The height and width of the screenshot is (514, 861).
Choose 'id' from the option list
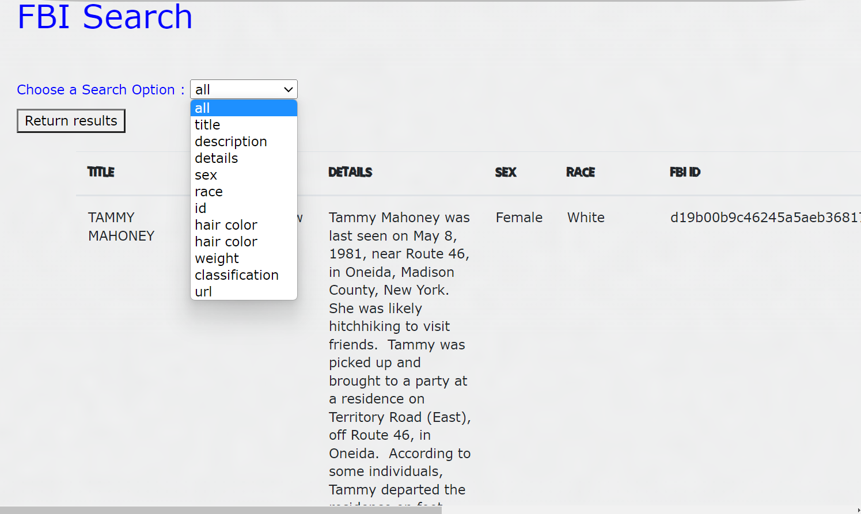point(244,208)
